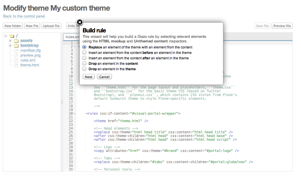Screen dimensions: 301x178
Task: Open preview.png from the file tree
Action: coord(31,55)
